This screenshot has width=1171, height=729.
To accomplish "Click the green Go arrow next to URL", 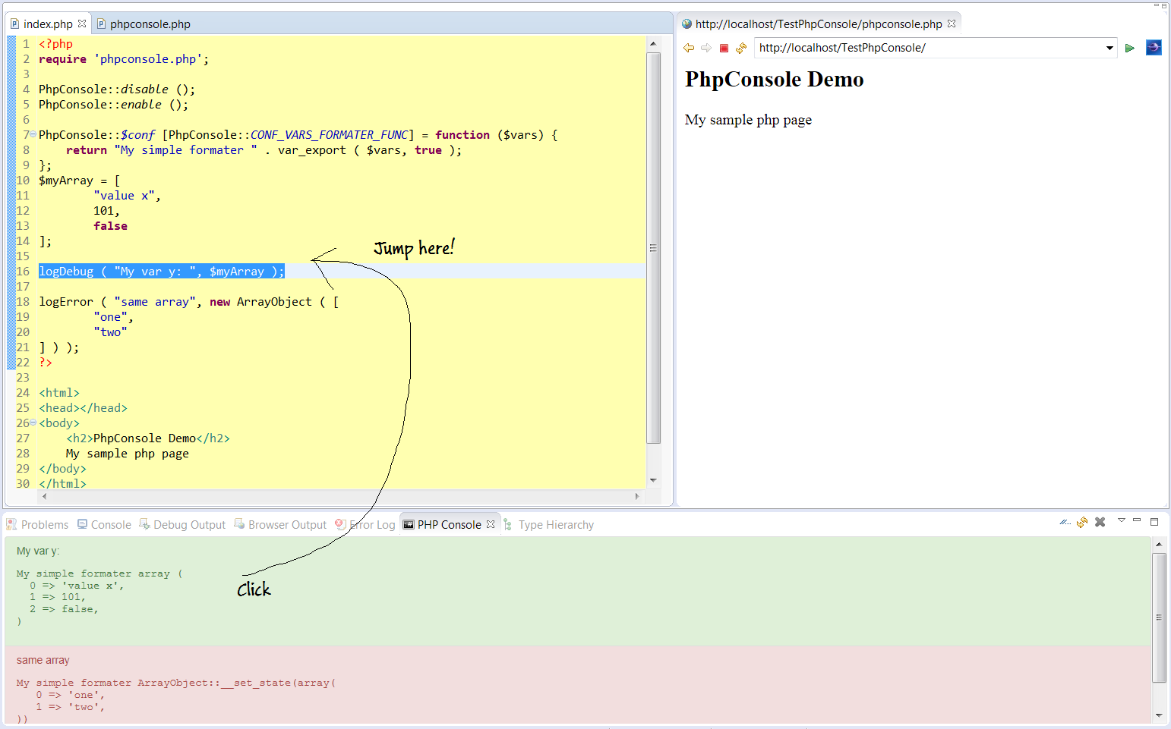I will click(x=1130, y=48).
